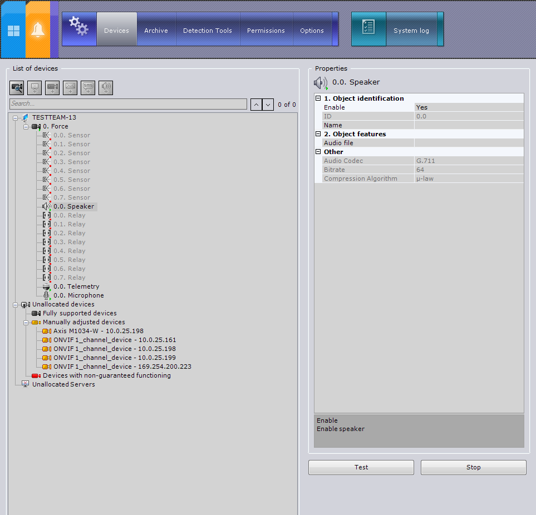Switch to the Archive tab
Viewport: 536px width, 515px height.
click(156, 31)
